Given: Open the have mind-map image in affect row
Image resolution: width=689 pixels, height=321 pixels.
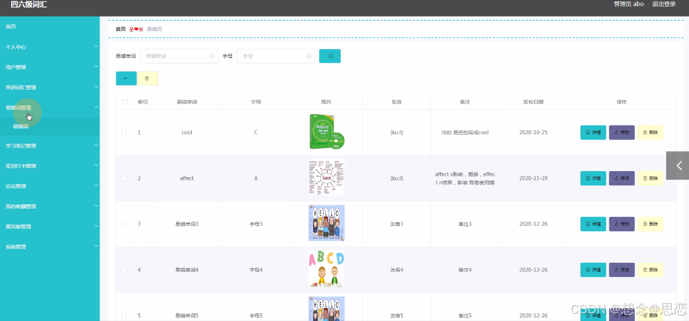Looking at the screenshot, I should point(326,177).
